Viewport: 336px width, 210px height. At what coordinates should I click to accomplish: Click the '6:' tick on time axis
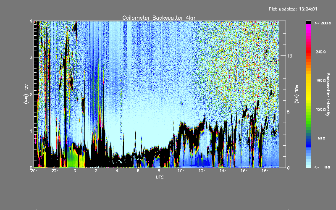tap(139, 171)
